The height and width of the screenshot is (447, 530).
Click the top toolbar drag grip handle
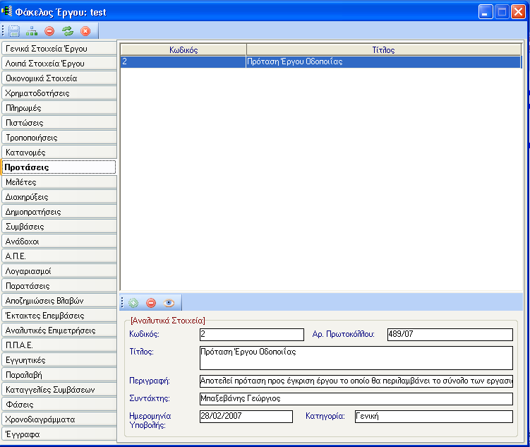(3, 31)
